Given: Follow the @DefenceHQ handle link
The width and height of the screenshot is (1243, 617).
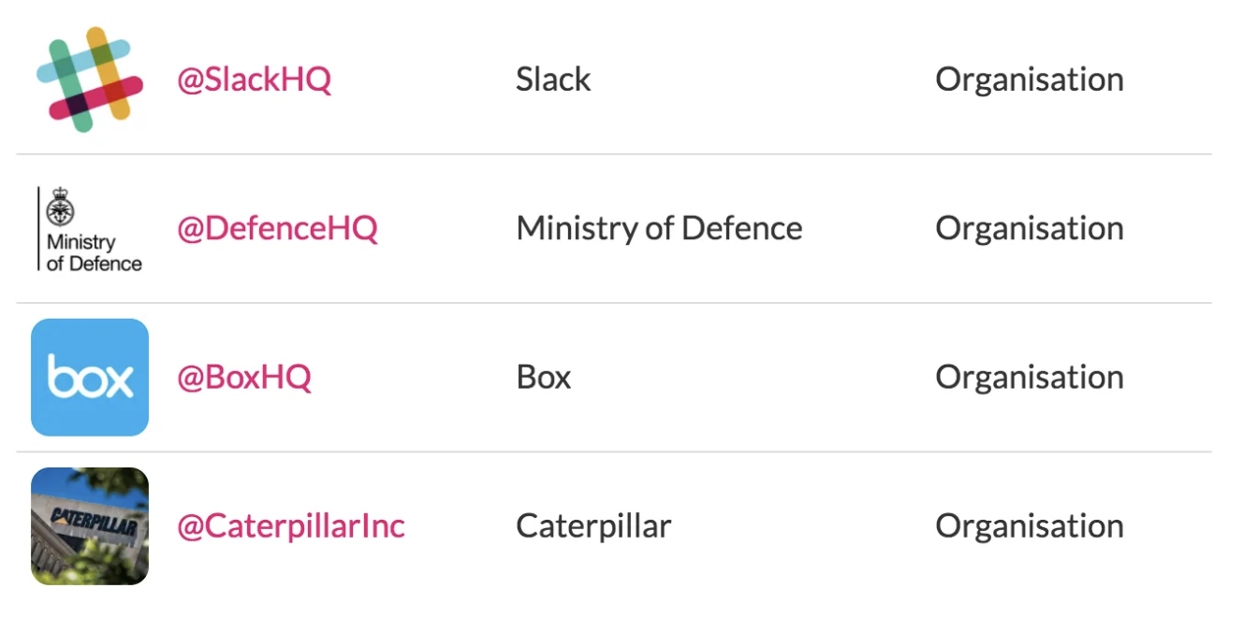Looking at the screenshot, I should pyautogui.click(x=277, y=228).
